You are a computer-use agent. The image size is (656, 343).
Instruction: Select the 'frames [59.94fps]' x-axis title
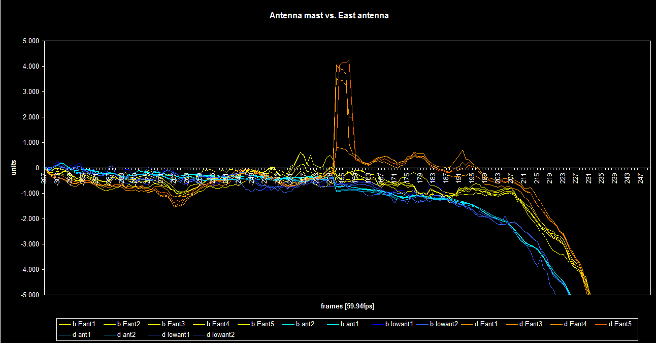pos(348,306)
